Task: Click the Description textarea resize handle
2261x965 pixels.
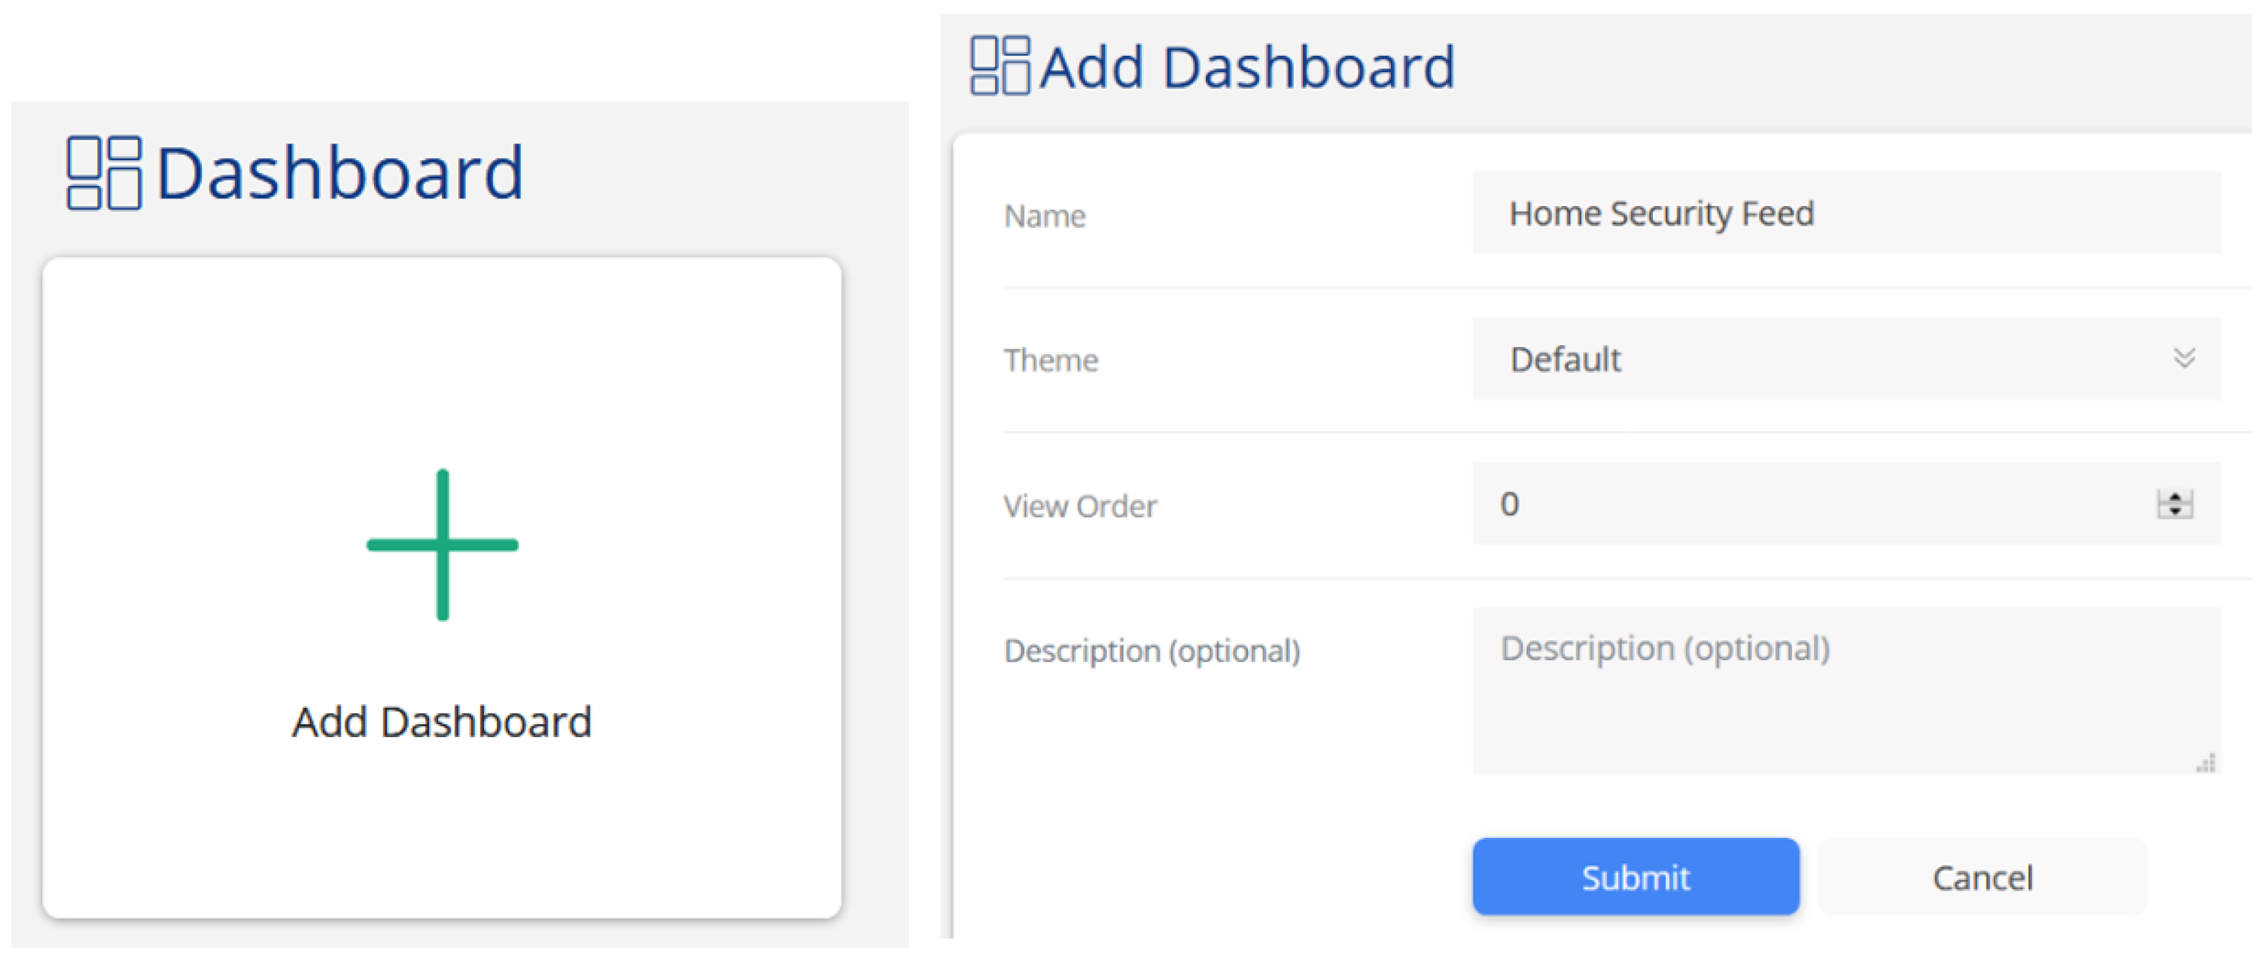Action: (x=2206, y=763)
